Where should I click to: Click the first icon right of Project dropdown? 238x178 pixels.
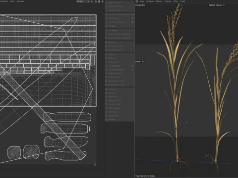click(x=92, y=1)
